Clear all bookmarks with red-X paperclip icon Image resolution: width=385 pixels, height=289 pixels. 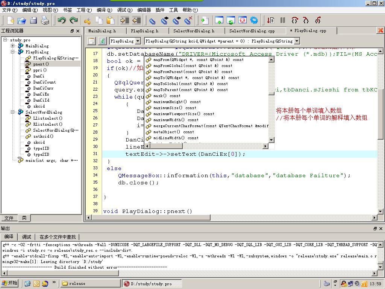(x=188, y=20)
